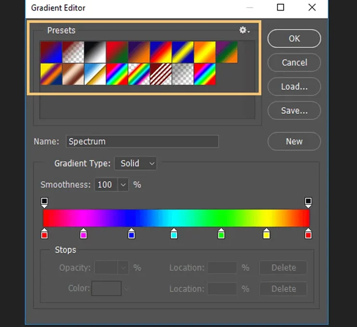Click the Color swatch in Stops
Viewport: 357px width, 327px height.
[x=106, y=289]
